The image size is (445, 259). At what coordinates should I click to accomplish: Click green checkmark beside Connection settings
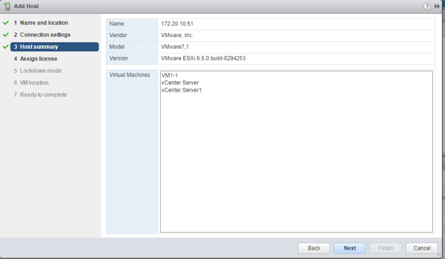pyautogui.click(x=6, y=35)
